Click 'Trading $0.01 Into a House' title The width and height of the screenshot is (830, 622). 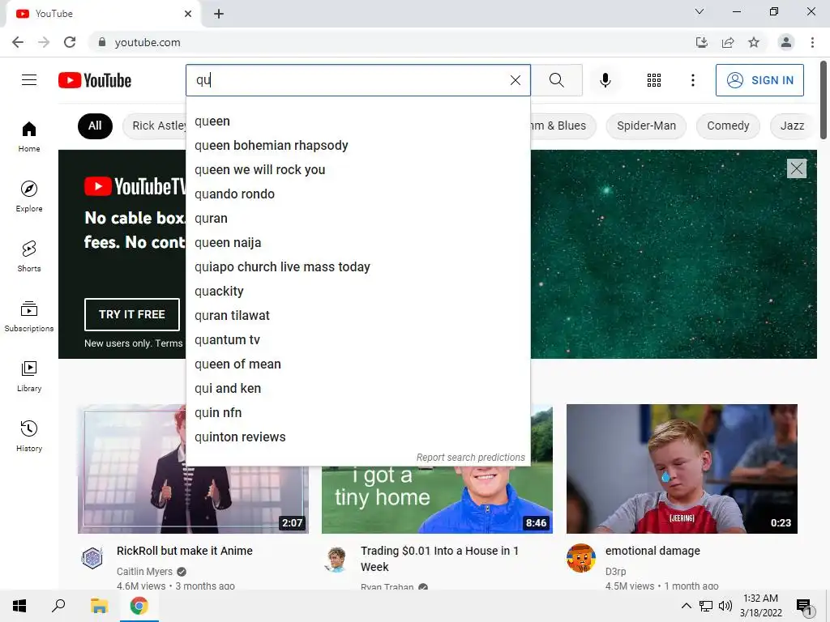439,559
